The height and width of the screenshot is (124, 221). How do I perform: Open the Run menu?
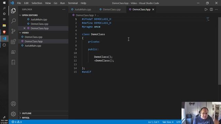point(63,3)
